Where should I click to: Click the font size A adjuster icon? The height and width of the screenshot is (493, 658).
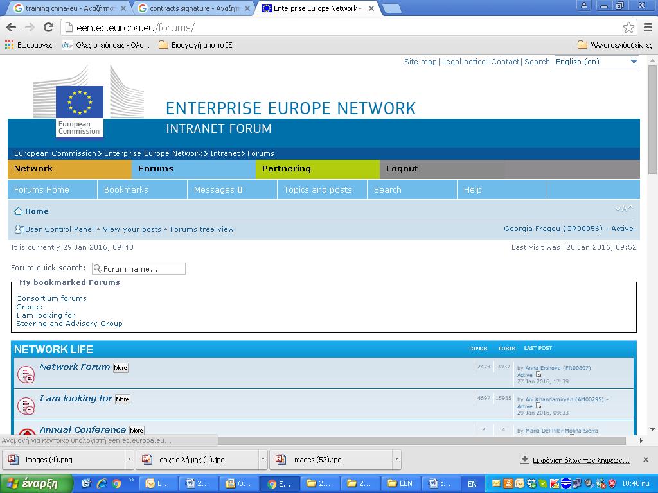click(x=624, y=209)
